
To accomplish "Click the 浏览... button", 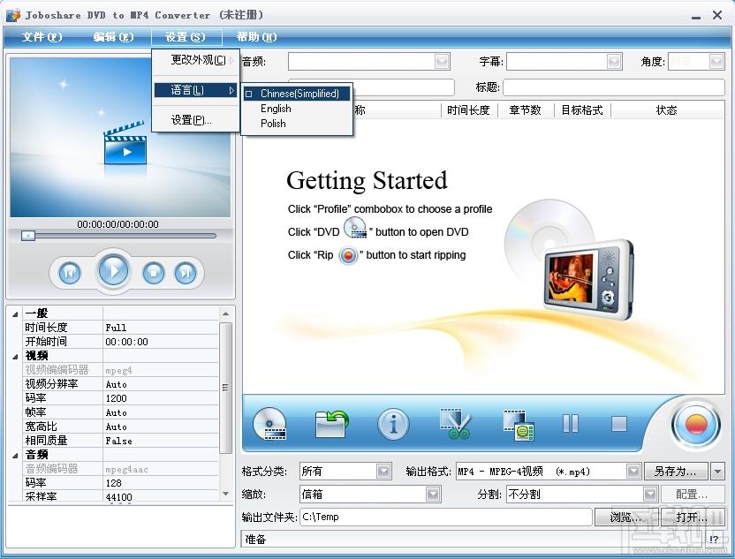I will (626, 517).
